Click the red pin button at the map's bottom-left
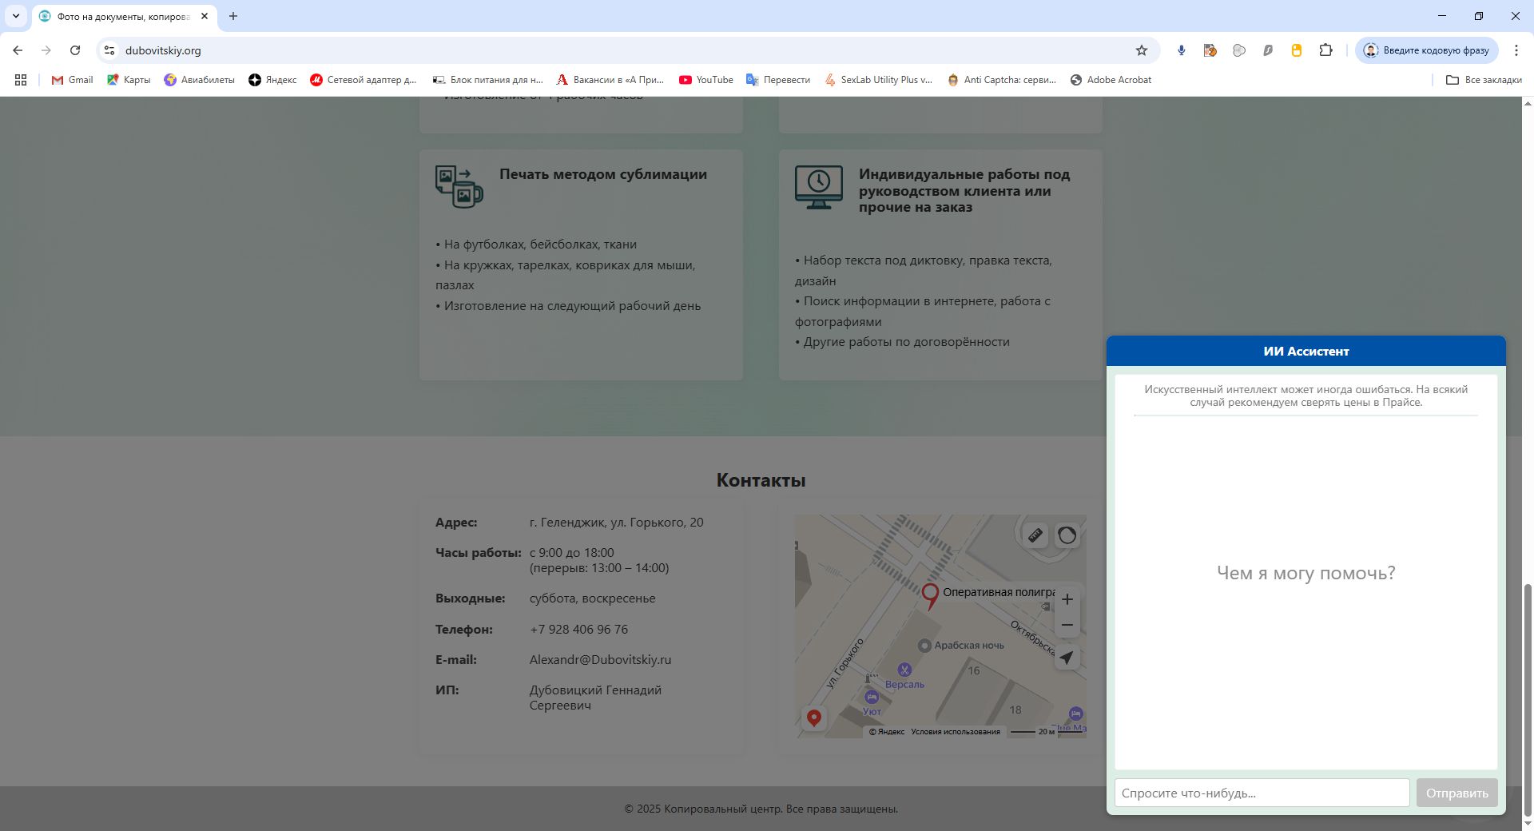Viewport: 1534px width, 831px height. 814,718
